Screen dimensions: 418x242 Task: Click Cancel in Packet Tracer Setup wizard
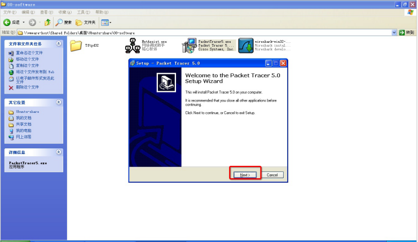(x=272, y=175)
